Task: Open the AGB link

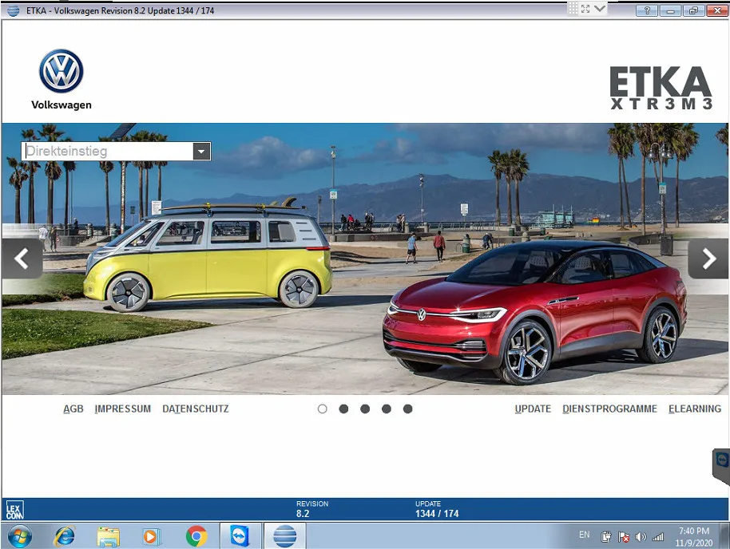Action: 73,409
